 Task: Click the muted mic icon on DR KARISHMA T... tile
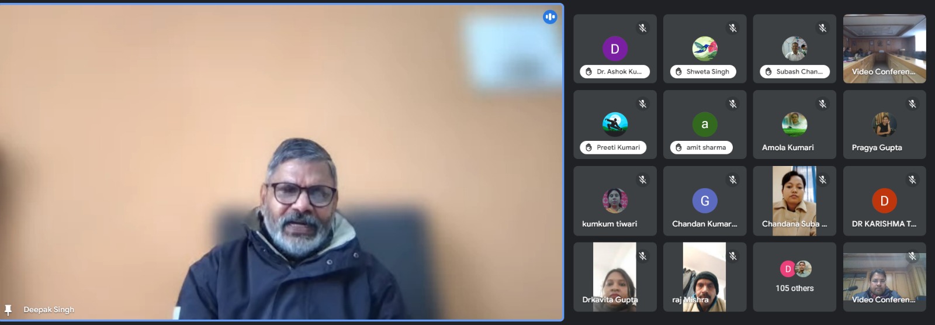tap(912, 179)
